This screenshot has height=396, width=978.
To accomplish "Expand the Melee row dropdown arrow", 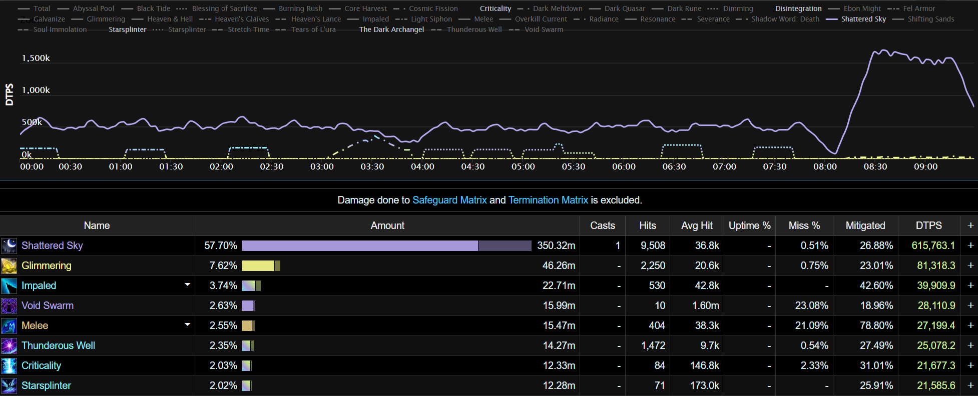I will [188, 324].
